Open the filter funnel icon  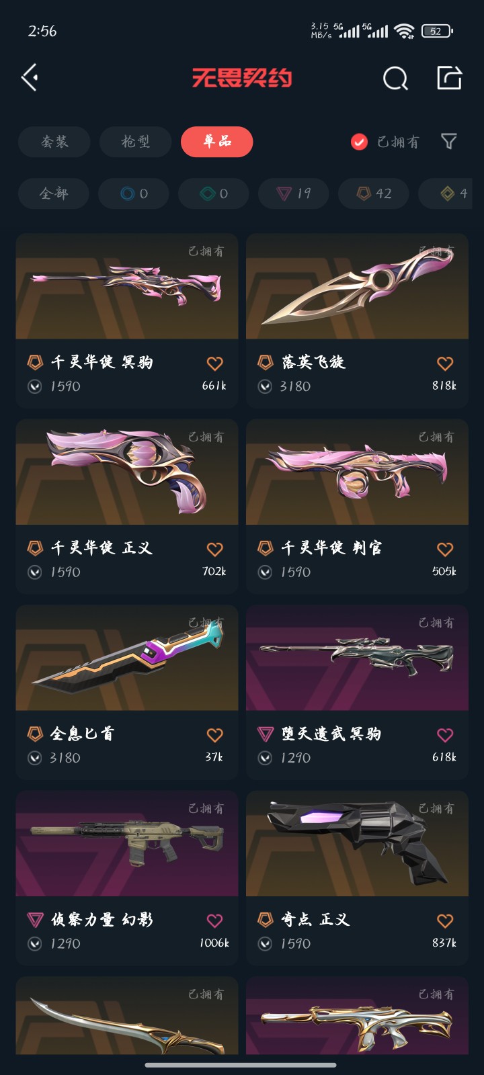[x=449, y=141]
